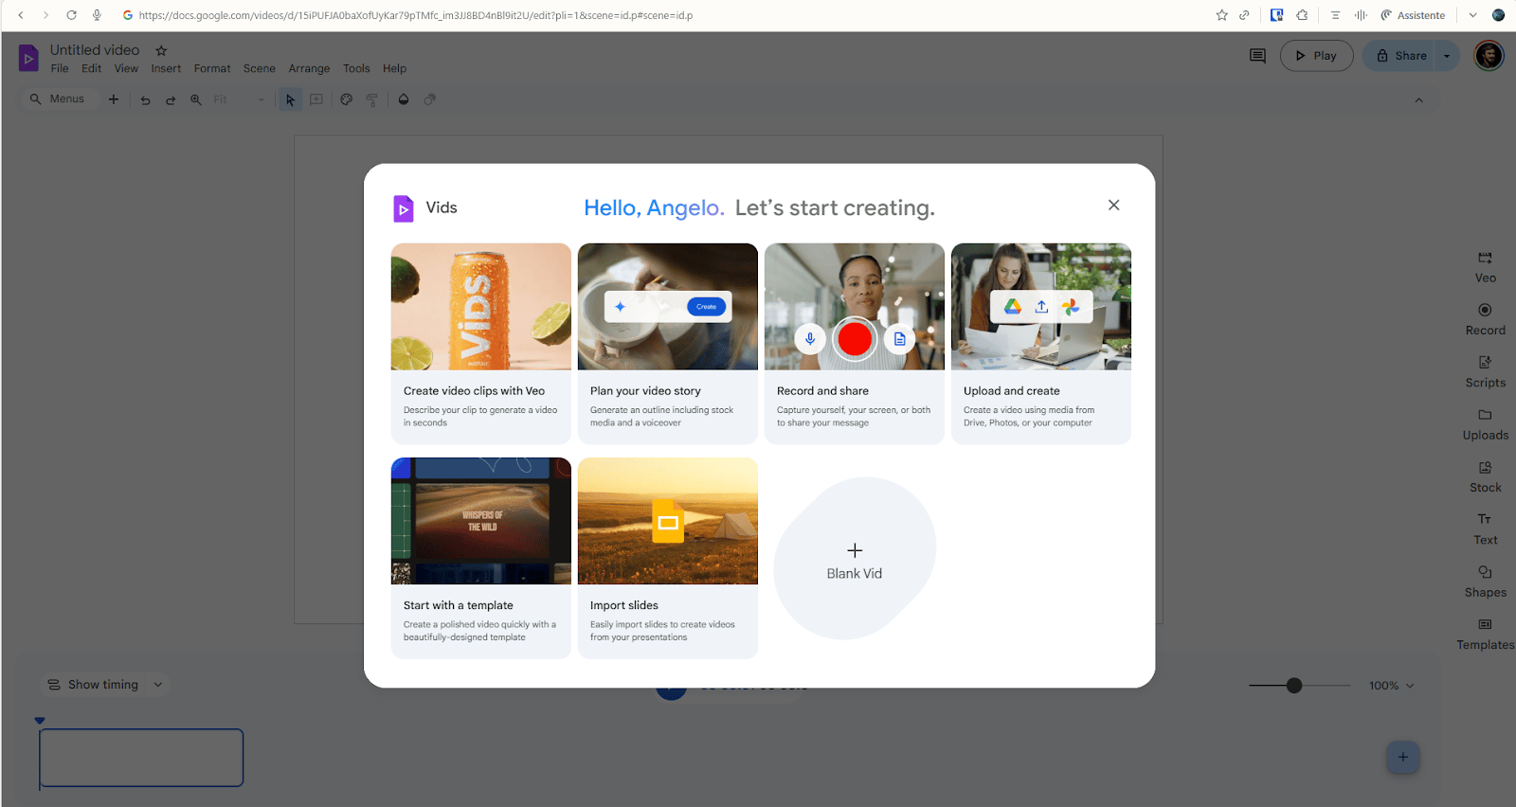
Task: Select the Start with a template card
Action: click(x=481, y=558)
